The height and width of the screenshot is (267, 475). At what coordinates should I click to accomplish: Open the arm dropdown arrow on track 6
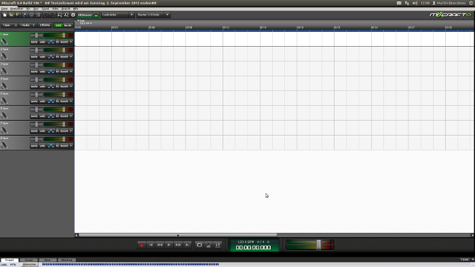point(71,116)
